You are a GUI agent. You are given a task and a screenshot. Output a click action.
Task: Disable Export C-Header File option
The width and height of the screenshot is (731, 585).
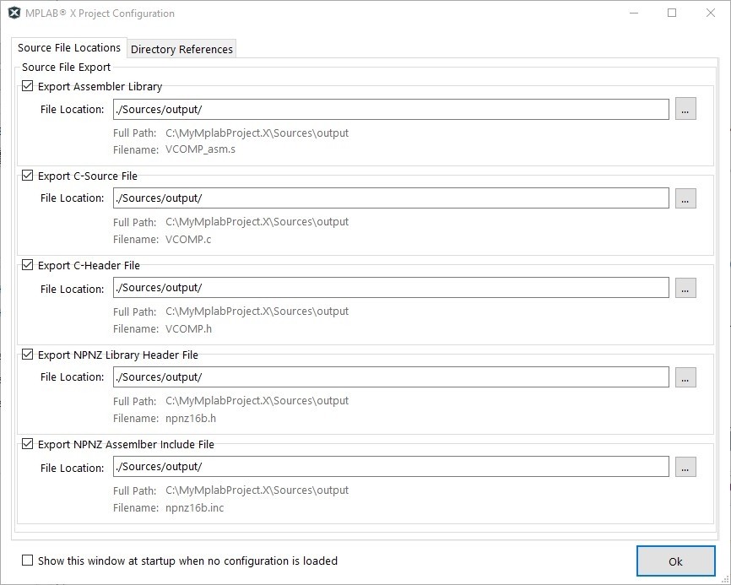coord(28,265)
